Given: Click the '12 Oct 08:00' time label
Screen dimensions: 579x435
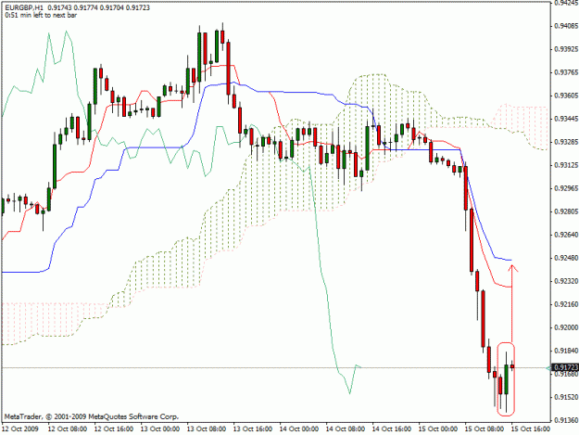Looking at the screenshot, I should [x=68, y=429].
